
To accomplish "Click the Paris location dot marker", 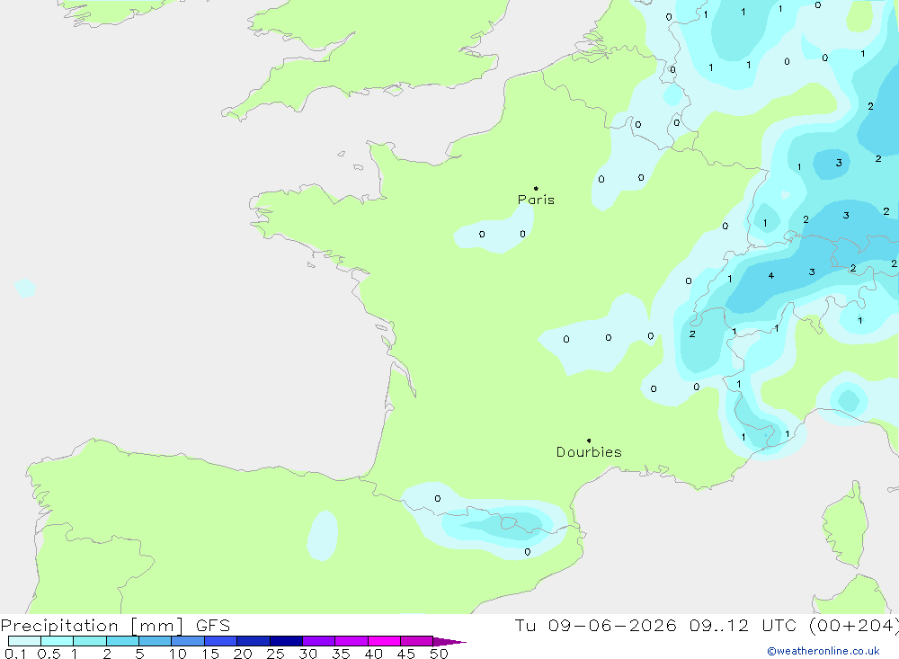I will [536, 188].
